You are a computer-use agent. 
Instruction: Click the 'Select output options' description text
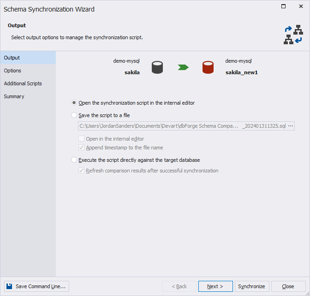[x=77, y=37]
